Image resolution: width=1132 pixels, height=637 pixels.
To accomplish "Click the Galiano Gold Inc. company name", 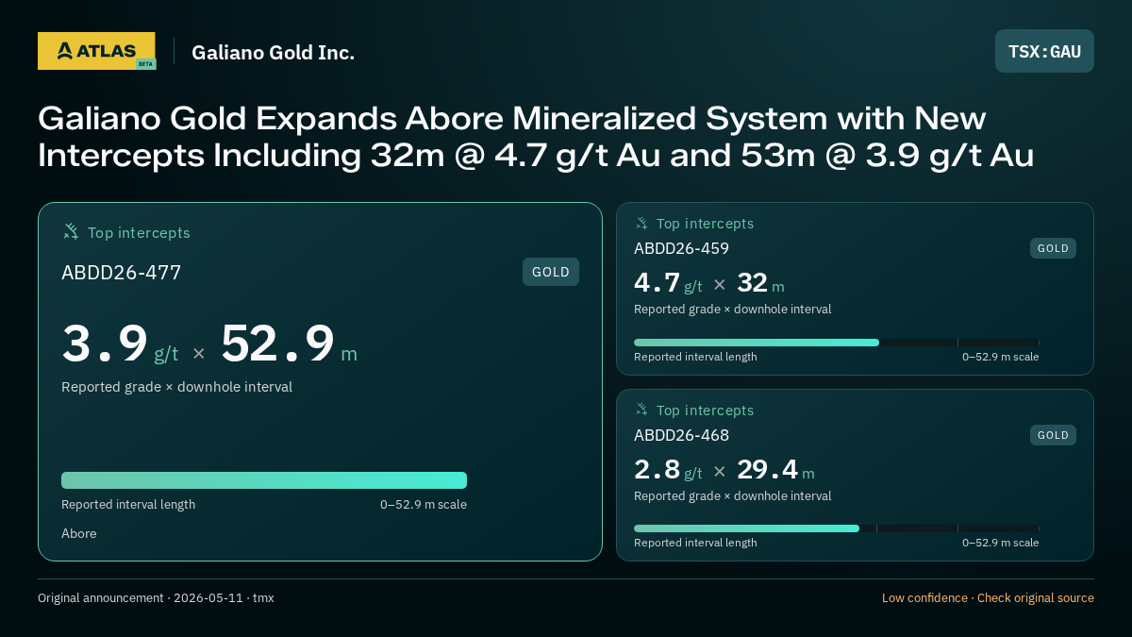I will point(274,53).
